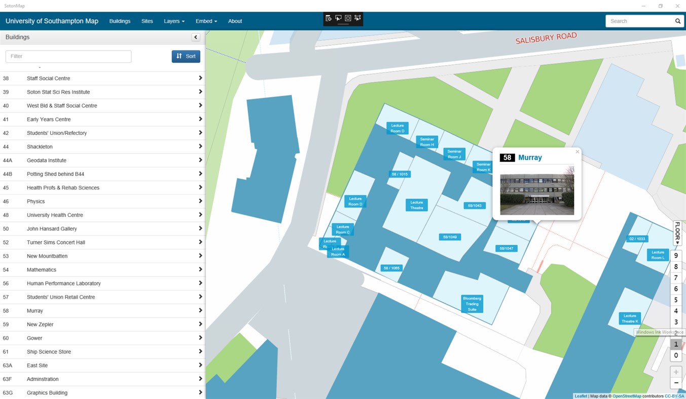Click the freeform selection icon in the dark toolbar

pos(357,18)
